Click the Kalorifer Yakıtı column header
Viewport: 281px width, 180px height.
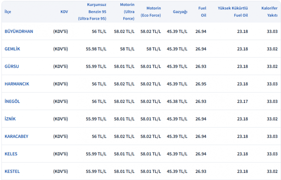[269, 12]
